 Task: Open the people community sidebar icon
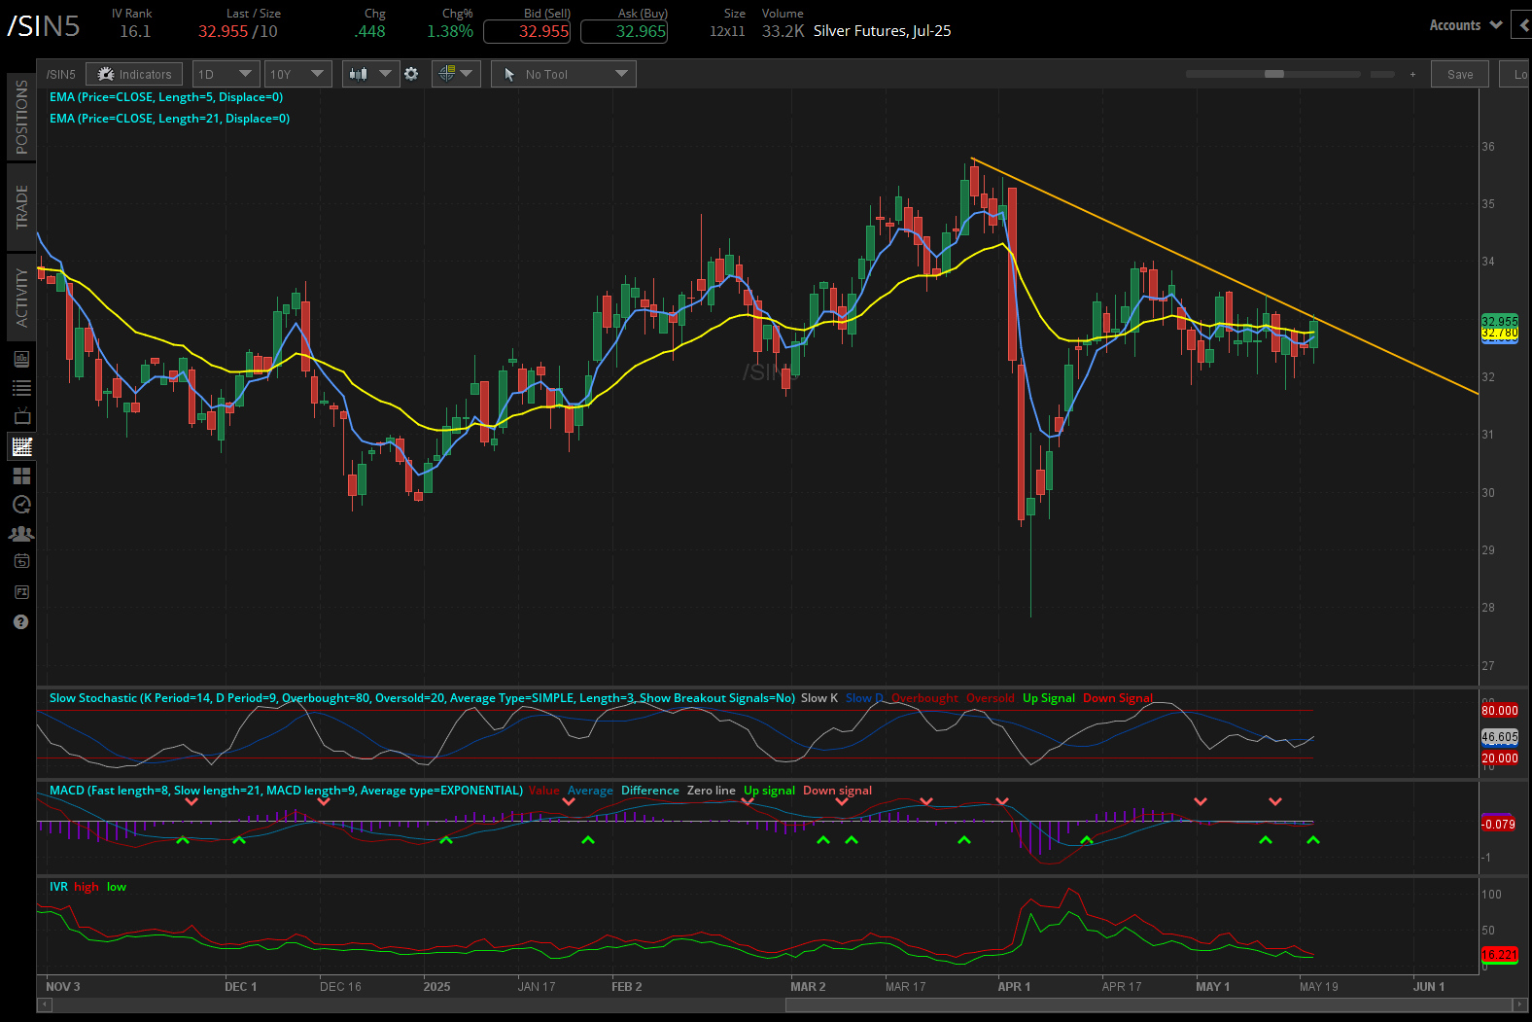21,534
